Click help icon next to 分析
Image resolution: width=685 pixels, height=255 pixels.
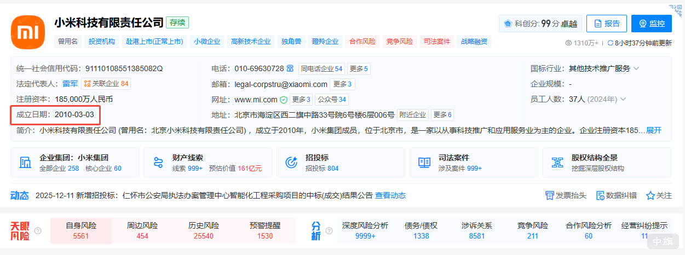coord(330,231)
